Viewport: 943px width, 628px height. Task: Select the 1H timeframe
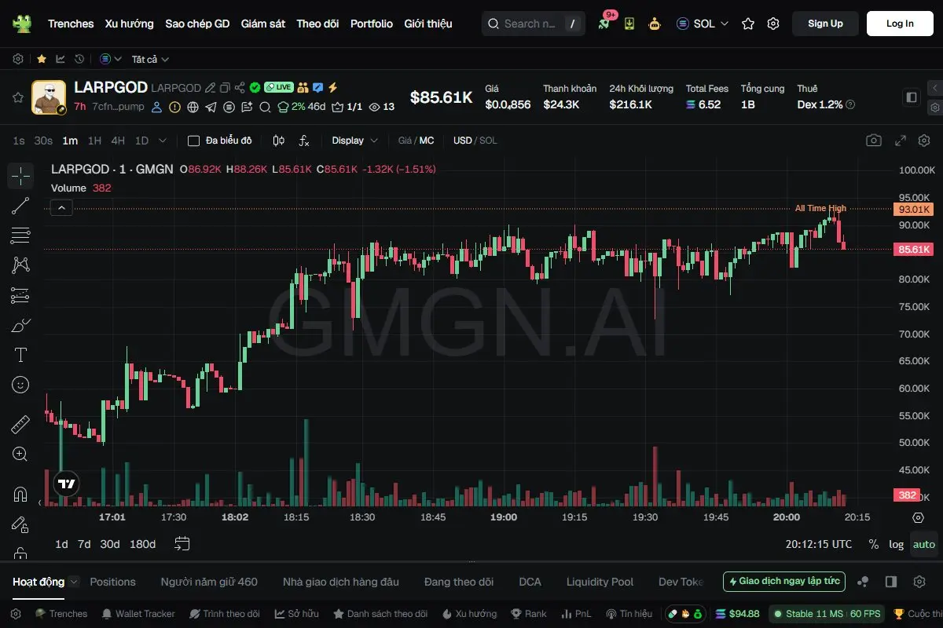pyautogui.click(x=94, y=141)
